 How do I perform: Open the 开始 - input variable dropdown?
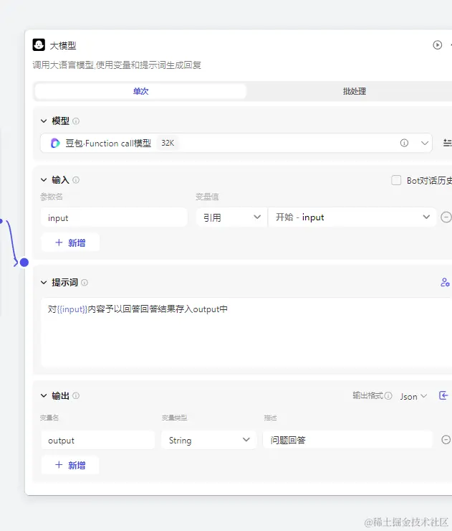tap(352, 217)
